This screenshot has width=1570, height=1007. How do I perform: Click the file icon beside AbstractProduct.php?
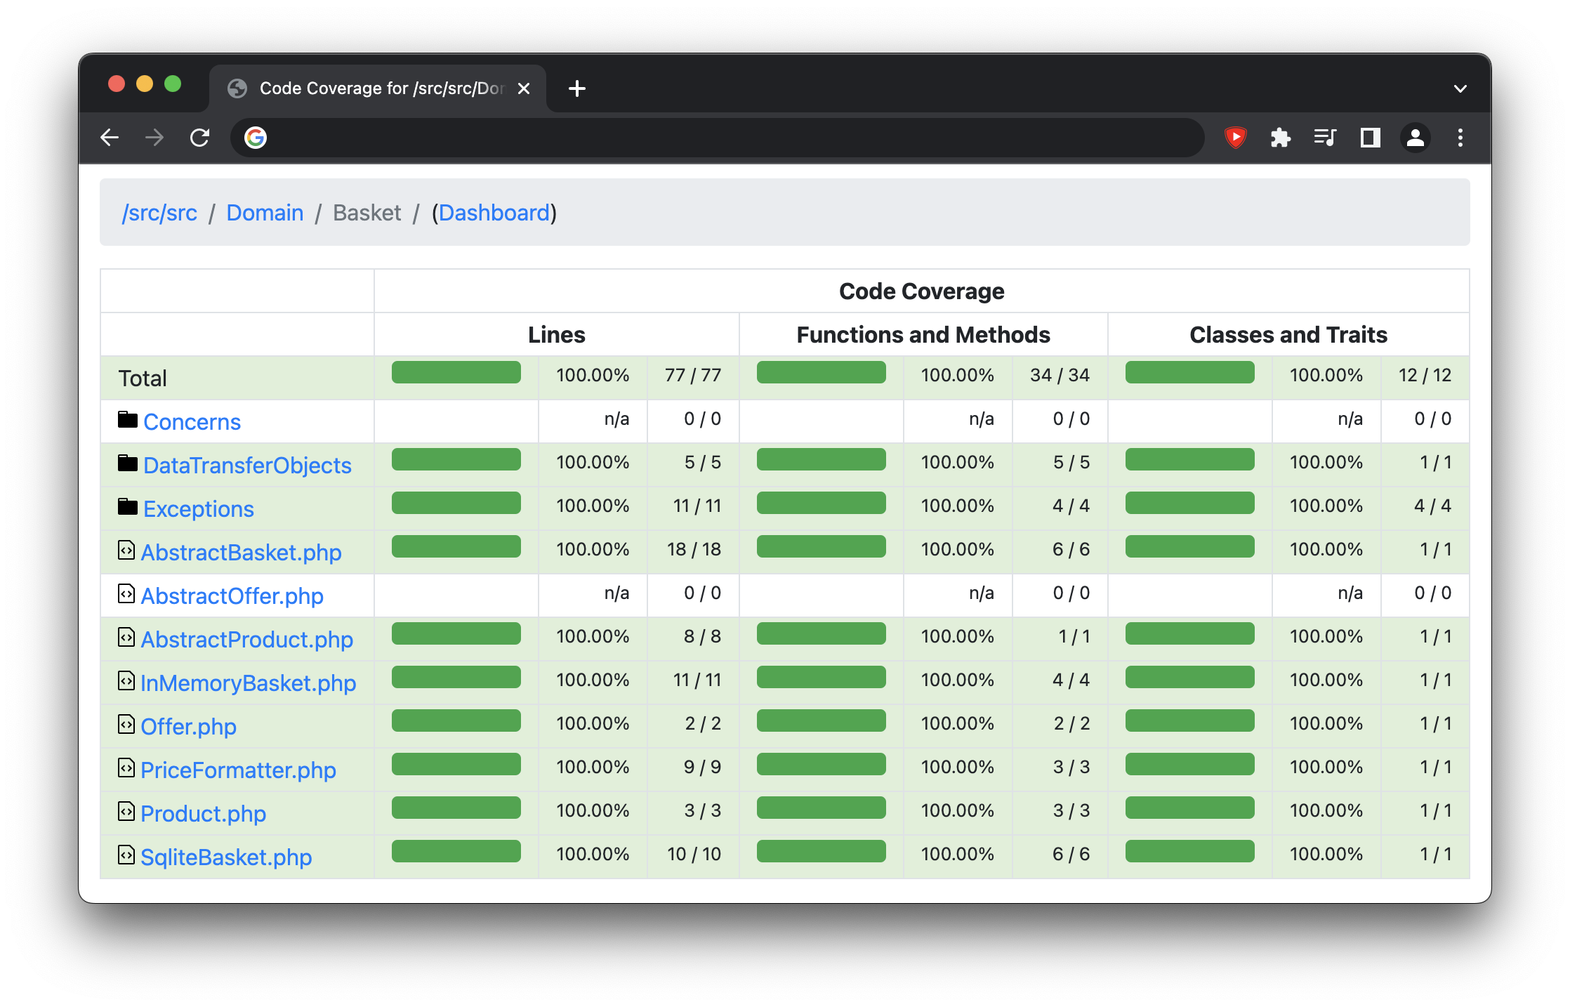(126, 637)
